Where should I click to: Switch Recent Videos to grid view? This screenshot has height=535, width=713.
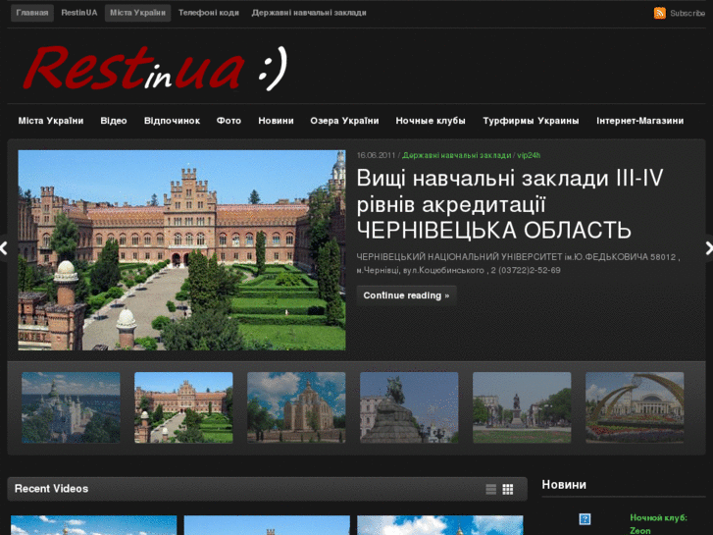(x=507, y=489)
